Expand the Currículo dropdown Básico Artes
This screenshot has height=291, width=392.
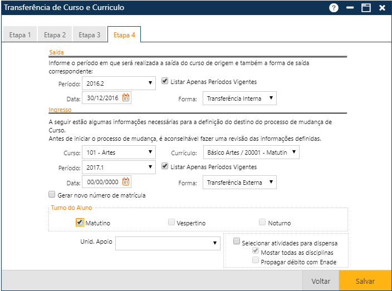(251, 152)
